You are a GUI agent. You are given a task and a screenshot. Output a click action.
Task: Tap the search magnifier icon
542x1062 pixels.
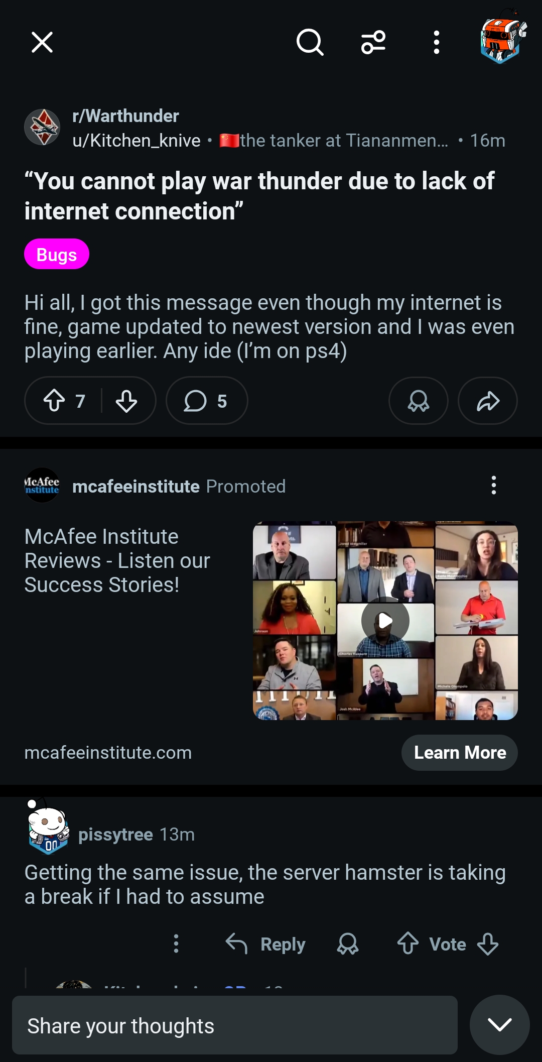coord(310,42)
